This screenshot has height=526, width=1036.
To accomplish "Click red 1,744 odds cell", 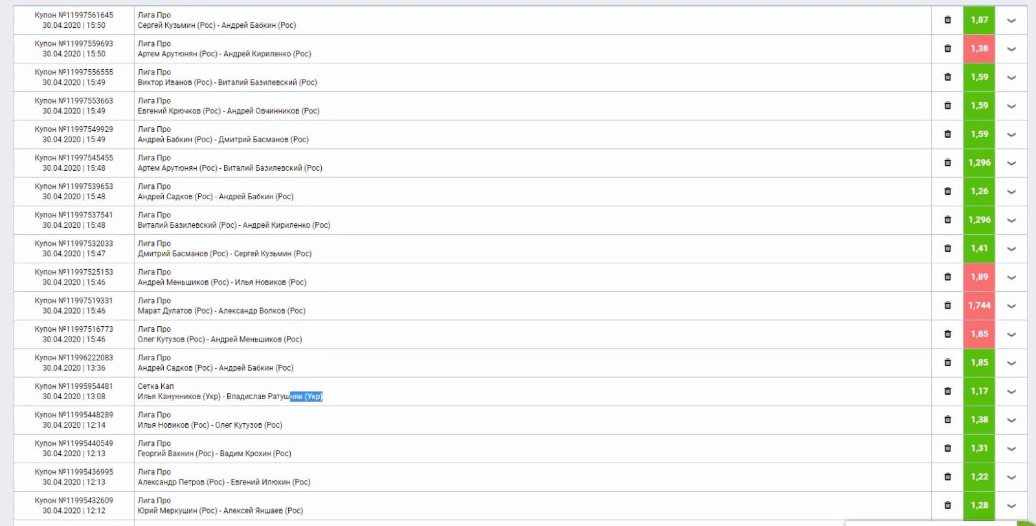I will [979, 305].
